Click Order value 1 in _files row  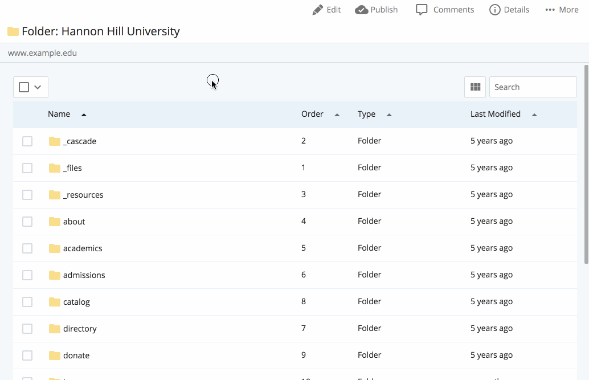[x=304, y=167]
